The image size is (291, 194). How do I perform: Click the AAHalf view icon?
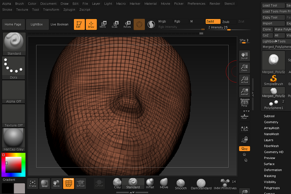pos(244,92)
